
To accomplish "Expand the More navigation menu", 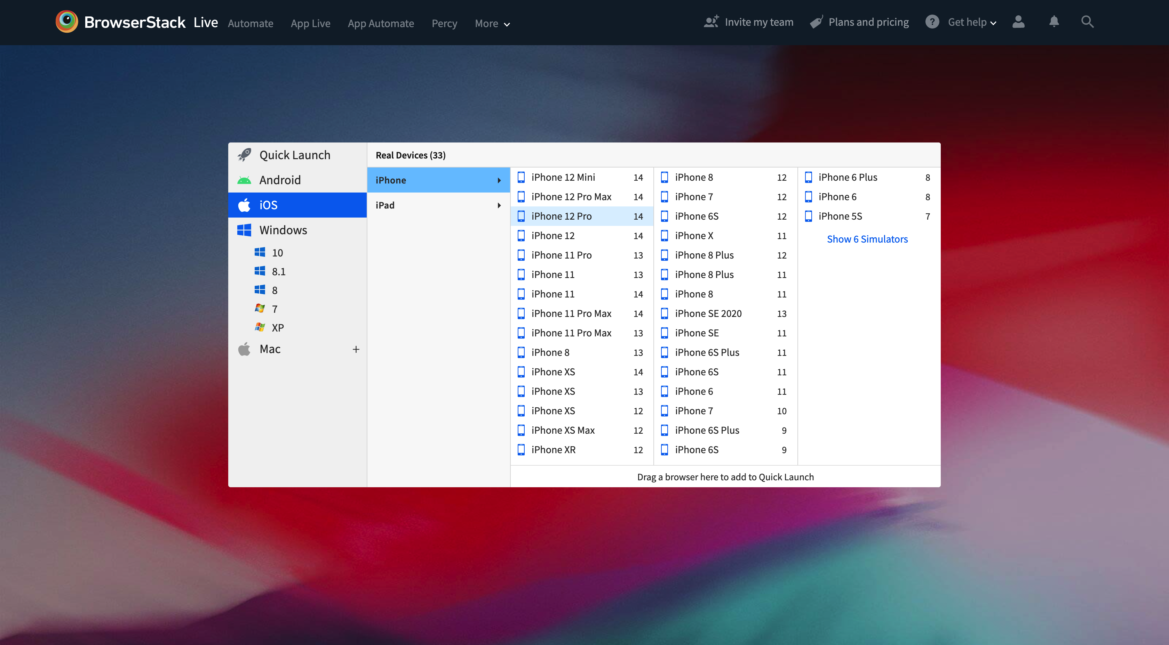I will click(492, 23).
